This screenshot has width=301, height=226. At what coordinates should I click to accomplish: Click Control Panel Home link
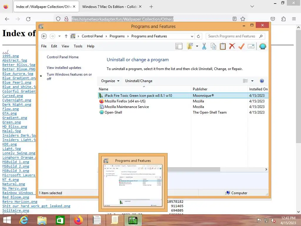tap(63, 57)
